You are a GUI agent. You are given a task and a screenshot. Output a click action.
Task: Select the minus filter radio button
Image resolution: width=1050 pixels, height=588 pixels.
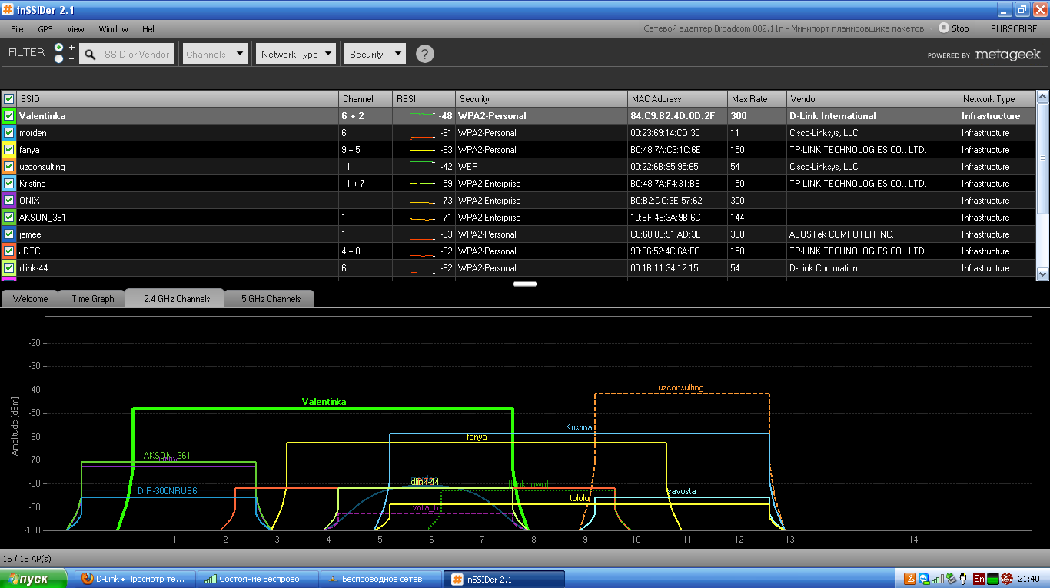pyautogui.click(x=59, y=59)
